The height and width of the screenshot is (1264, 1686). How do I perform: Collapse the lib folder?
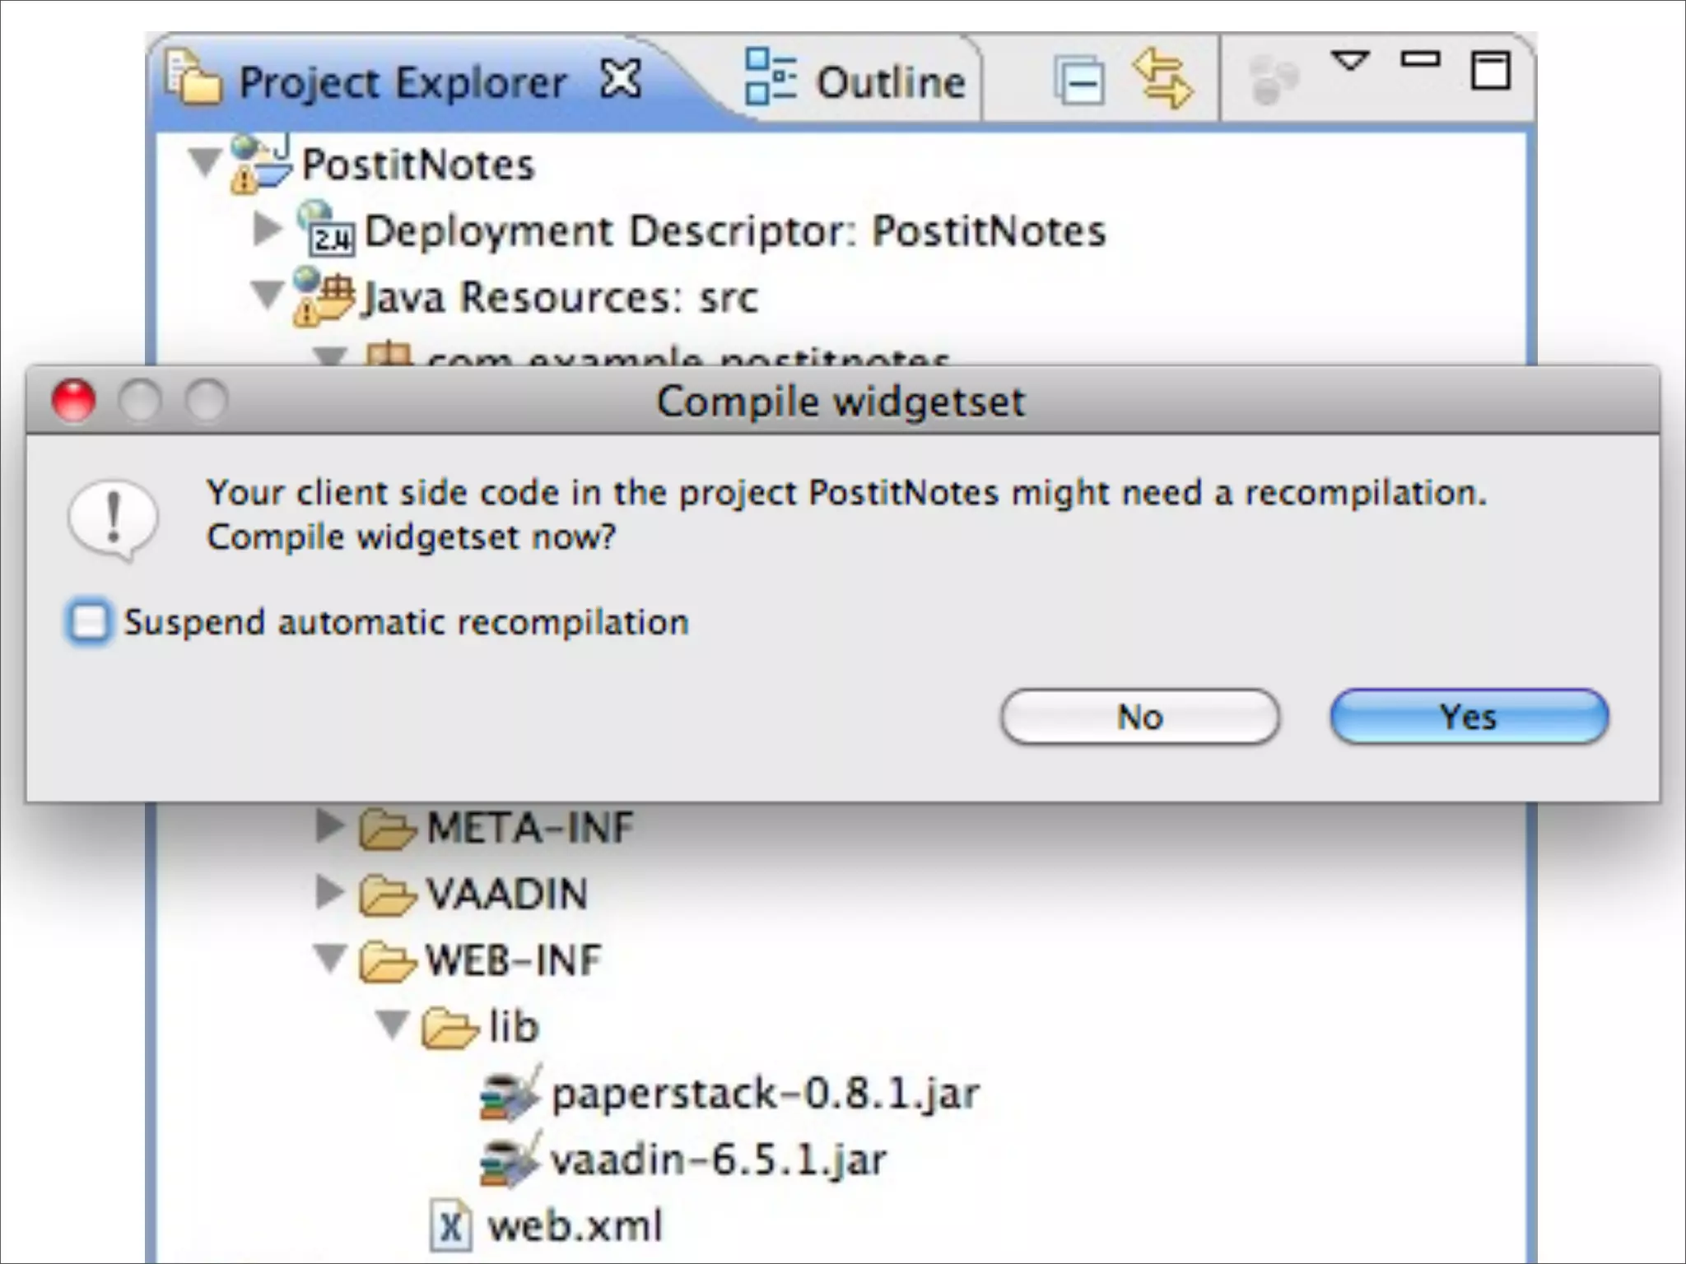393,1025
